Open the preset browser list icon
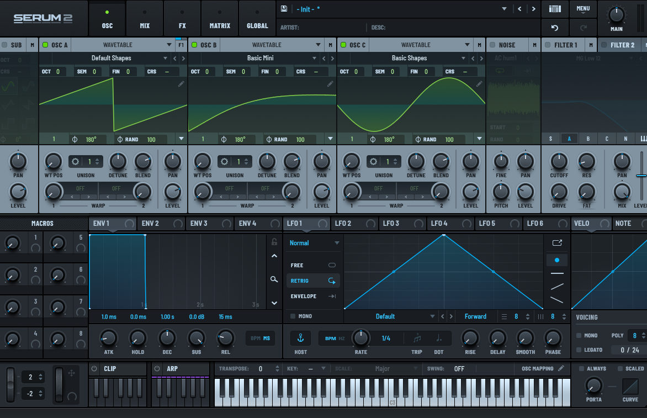This screenshot has width=647, height=418. point(555,9)
